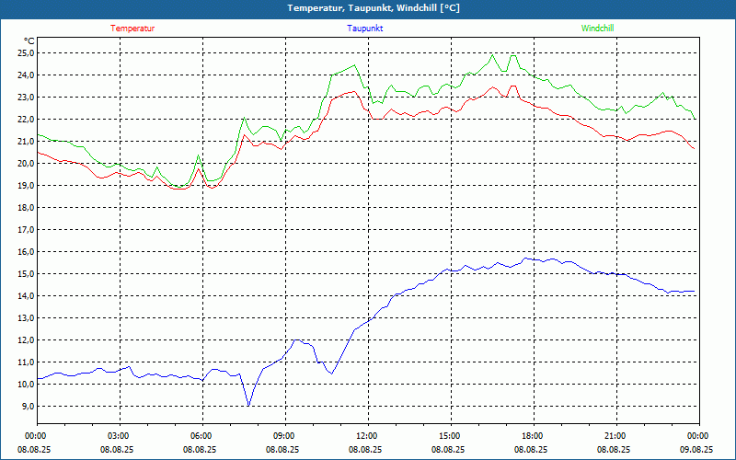Image resolution: width=736 pixels, height=460 pixels.
Task: Click the 23,0 y-axis value
Action: [26, 98]
